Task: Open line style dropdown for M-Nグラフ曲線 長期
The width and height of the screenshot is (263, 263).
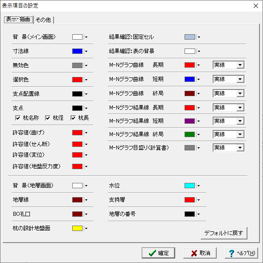Action: [x=240, y=65]
